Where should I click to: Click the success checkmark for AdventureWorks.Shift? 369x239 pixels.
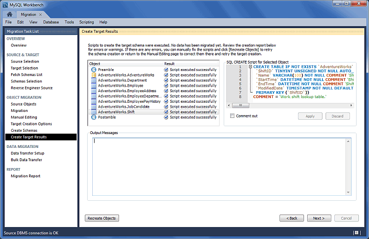[x=166, y=112]
